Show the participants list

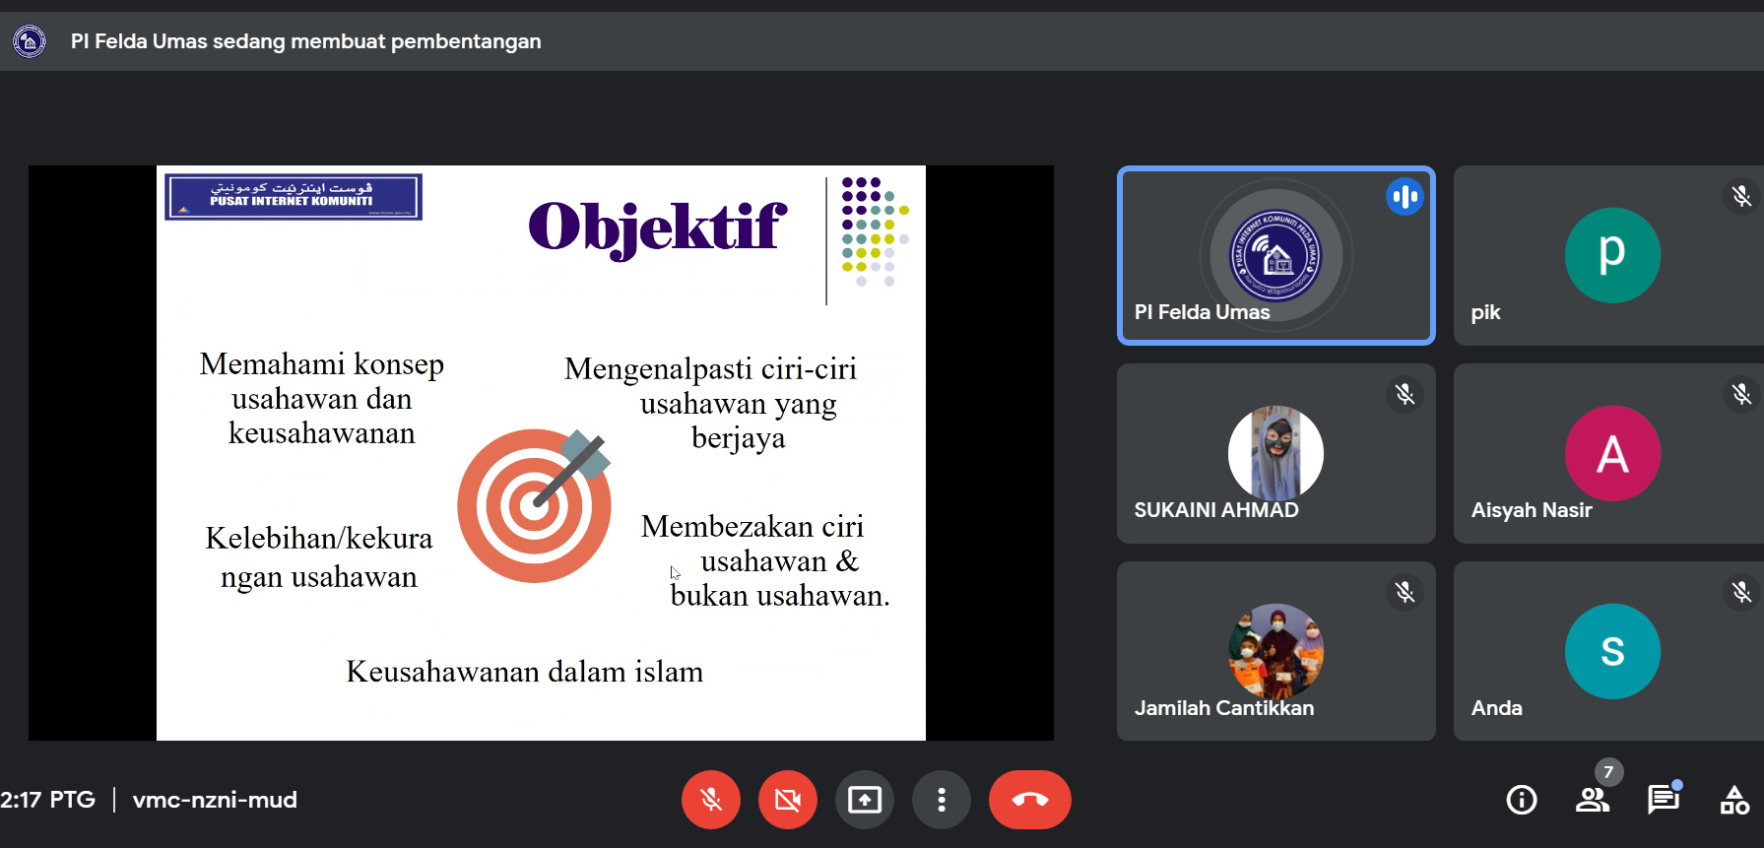click(x=1592, y=800)
